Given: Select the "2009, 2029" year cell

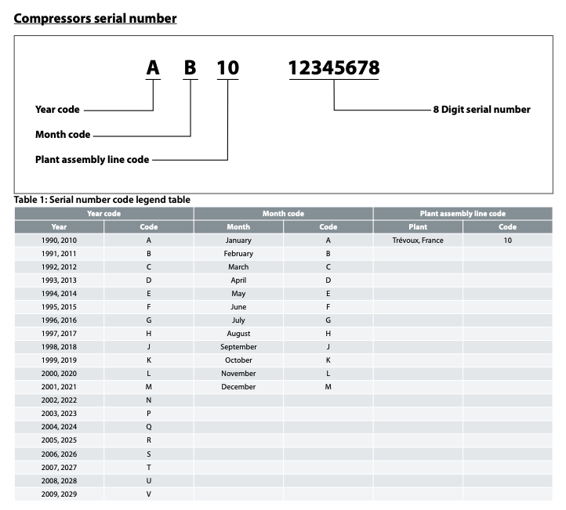Looking at the screenshot, I should (x=60, y=494).
